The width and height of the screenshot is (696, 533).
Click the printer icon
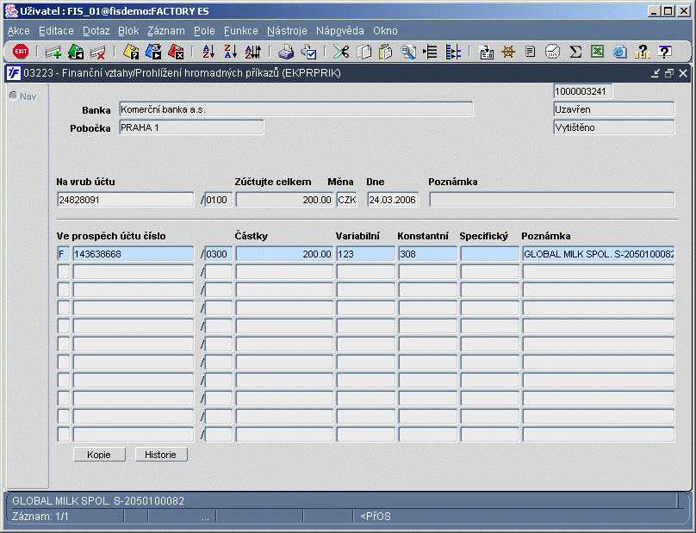tap(286, 53)
